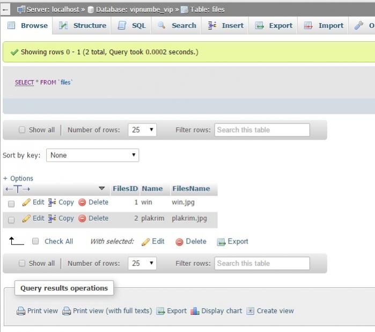The height and width of the screenshot is (332, 375).
Task: Click the top Search this table field
Action: (x=262, y=130)
